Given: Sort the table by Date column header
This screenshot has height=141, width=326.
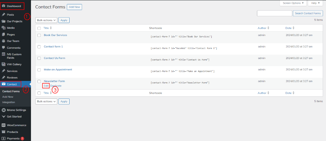Looking at the screenshot, I should (x=289, y=28).
